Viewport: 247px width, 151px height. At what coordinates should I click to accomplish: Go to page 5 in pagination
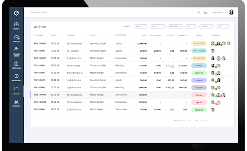204,120
